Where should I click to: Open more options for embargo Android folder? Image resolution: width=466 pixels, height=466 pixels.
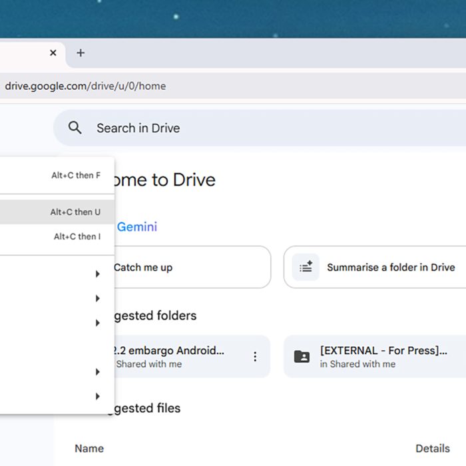coord(255,356)
